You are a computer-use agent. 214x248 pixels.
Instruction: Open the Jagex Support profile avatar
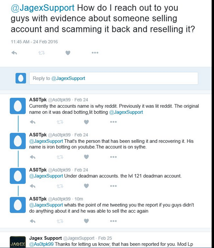(18, 242)
